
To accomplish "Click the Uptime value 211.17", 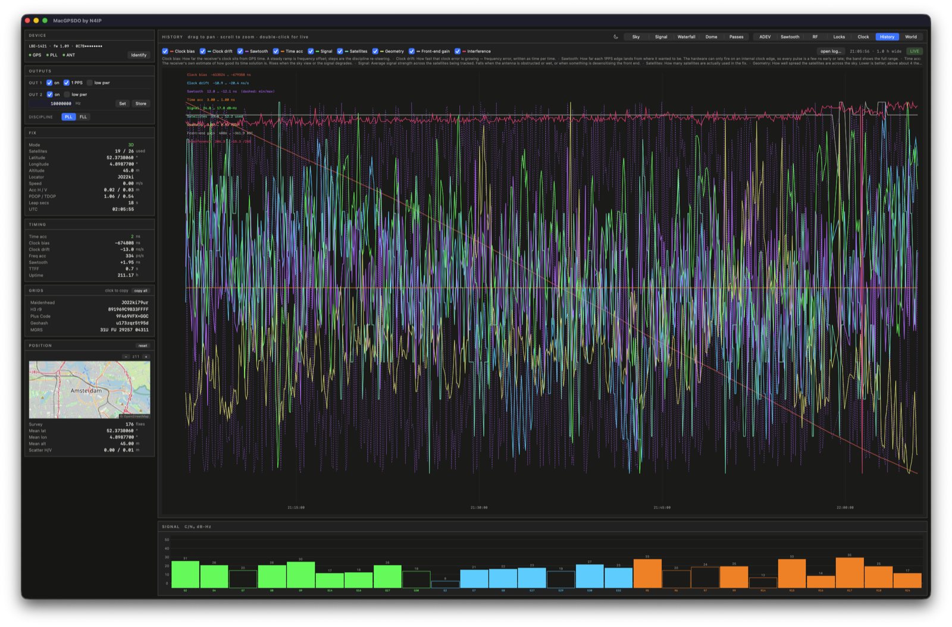I will [126, 275].
